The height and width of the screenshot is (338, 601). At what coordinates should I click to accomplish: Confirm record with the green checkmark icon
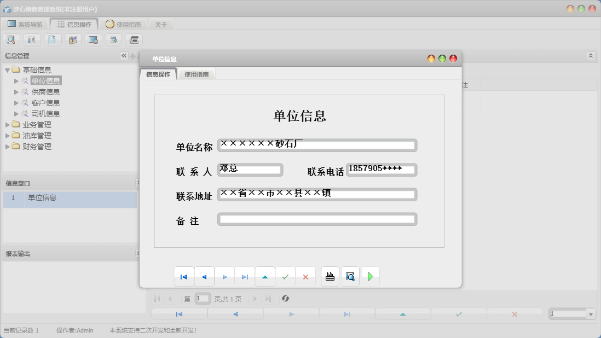[x=285, y=276]
